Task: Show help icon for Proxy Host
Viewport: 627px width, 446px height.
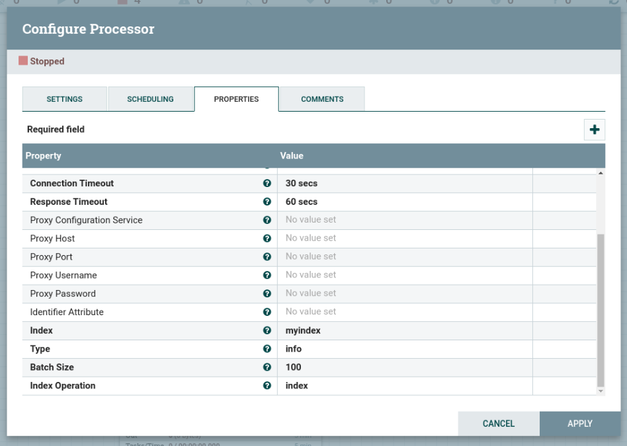Action: 267,238
